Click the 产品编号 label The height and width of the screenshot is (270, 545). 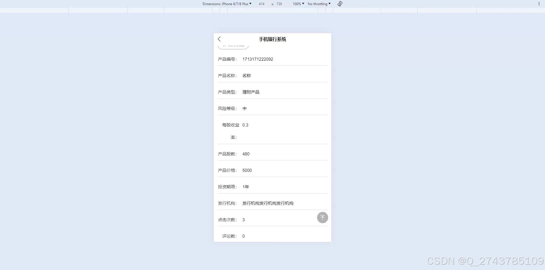pyautogui.click(x=227, y=59)
